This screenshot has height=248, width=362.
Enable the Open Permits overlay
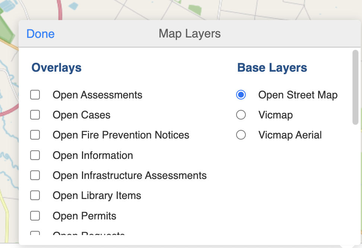[35, 215]
